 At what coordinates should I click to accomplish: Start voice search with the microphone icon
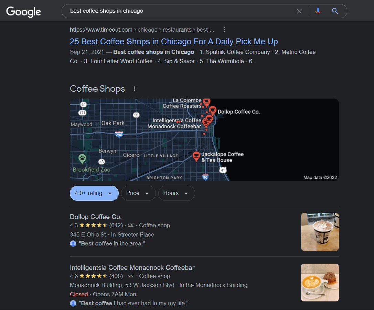pos(318,11)
